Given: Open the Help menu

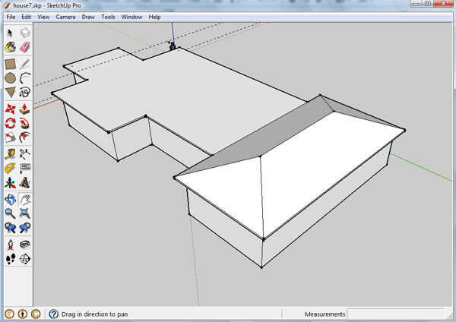Looking at the screenshot, I should click(x=155, y=17).
